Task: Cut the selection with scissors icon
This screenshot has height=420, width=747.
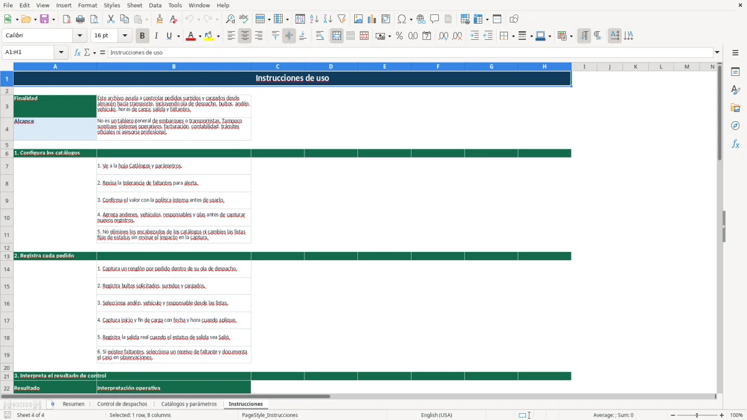Action: 111,19
